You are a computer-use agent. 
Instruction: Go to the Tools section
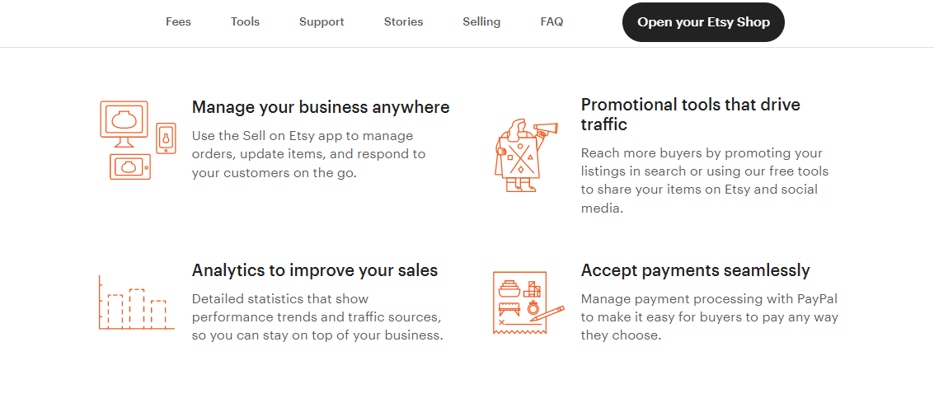(245, 22)
